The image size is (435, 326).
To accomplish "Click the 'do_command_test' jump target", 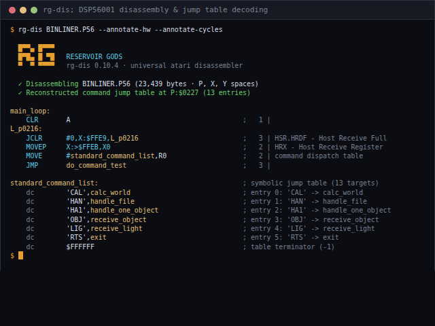I will pos(97,165).
